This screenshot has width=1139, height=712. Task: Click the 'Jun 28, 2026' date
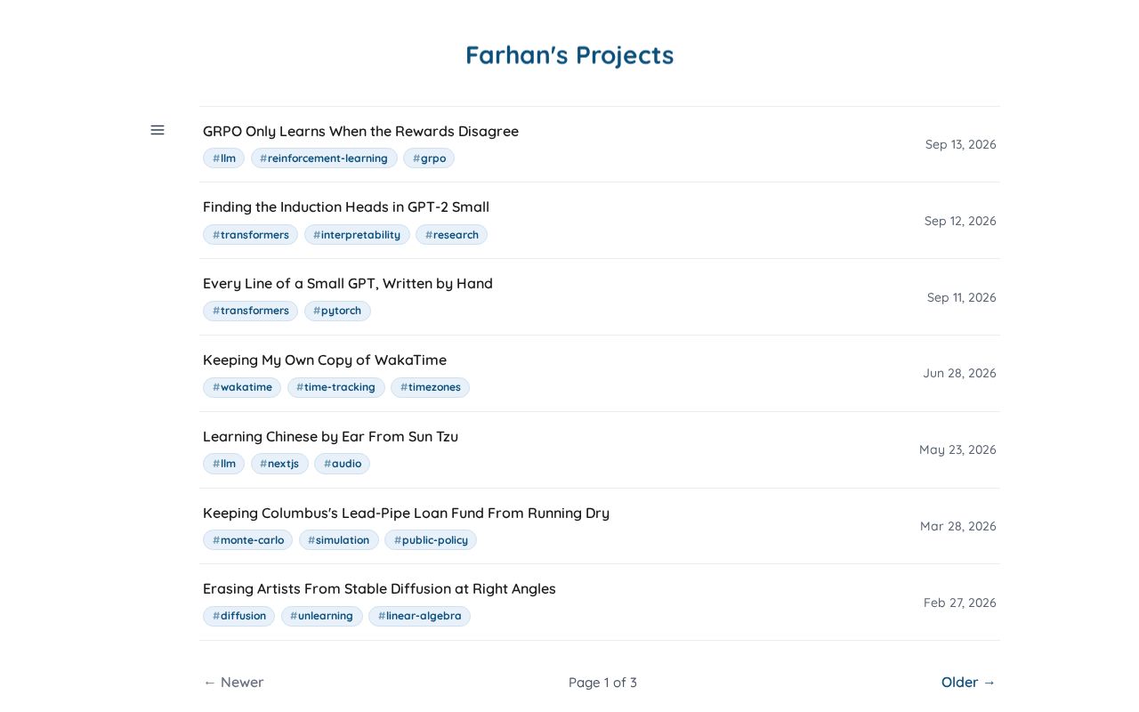tap(960, 373)
